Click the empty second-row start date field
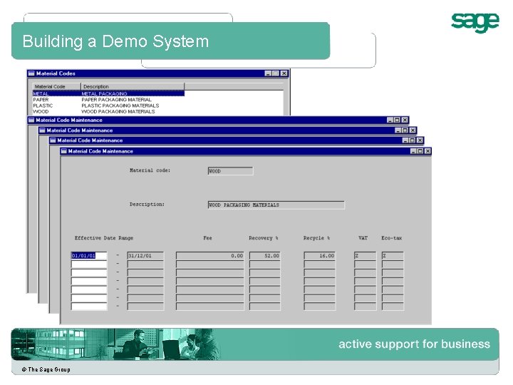 (x=89, y=265)
